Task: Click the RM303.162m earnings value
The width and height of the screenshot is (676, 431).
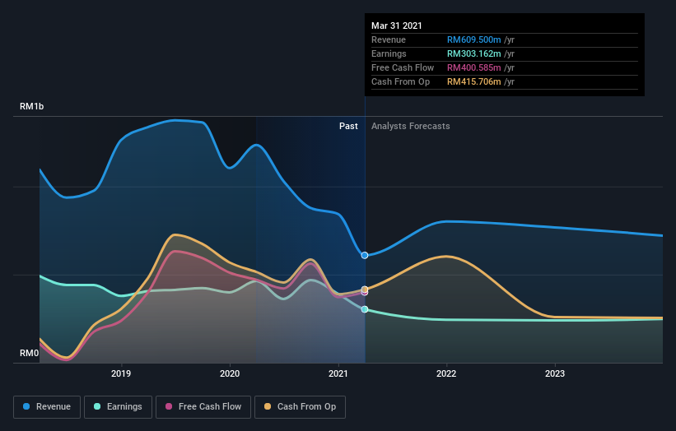Action: (x=473, y=53)
